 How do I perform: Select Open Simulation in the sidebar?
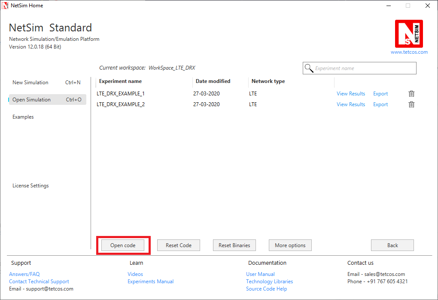pyautogui.click(x=48, y=100)
